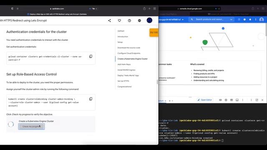The image size is (267, 150).
Task: Expand the search bar chevron in Cloud Console
Action: click(231, 20)
